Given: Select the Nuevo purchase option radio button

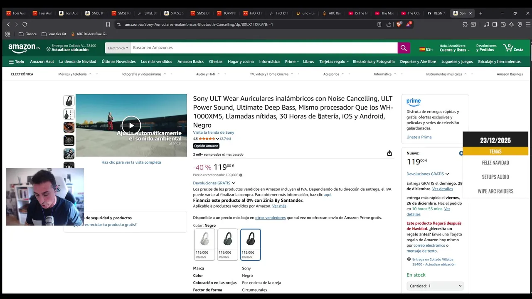Looking at the screenshot, I should tap(461, 153).
